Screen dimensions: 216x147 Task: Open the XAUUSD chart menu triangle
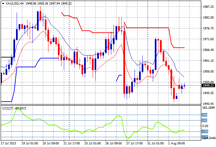3,4
